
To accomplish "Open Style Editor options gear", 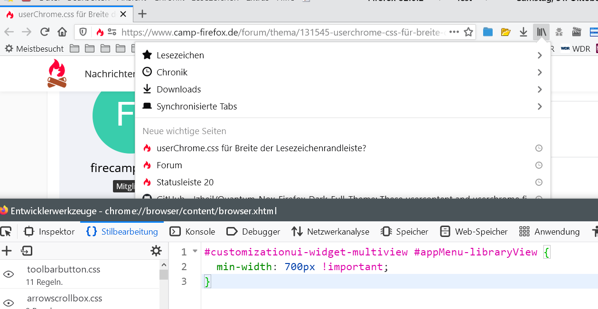I will [x=156, y=251].
